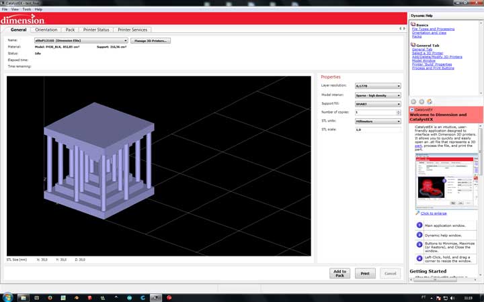Click the 3D temple model in viewport
The image size is (484, 302).
point(99,160)
